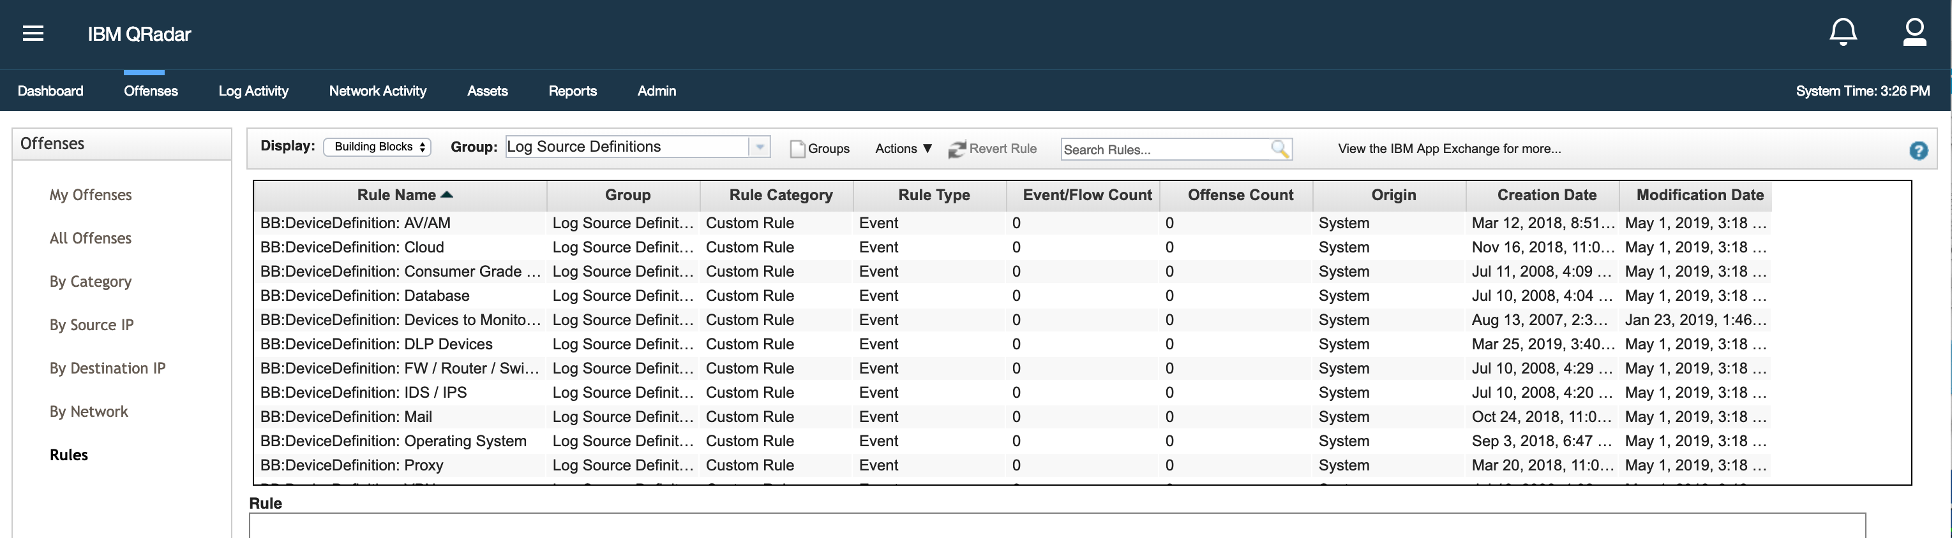Viewport: 1952px width, 538px height.
Task: Open By Category in the sidebar
Action: coord(91,282)
